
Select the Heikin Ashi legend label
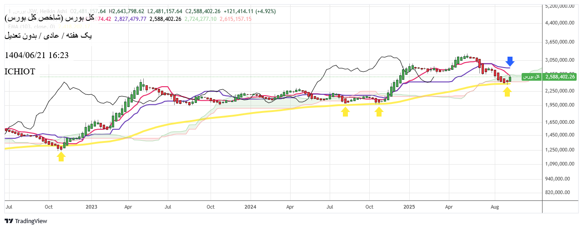[x=54, y=11]
